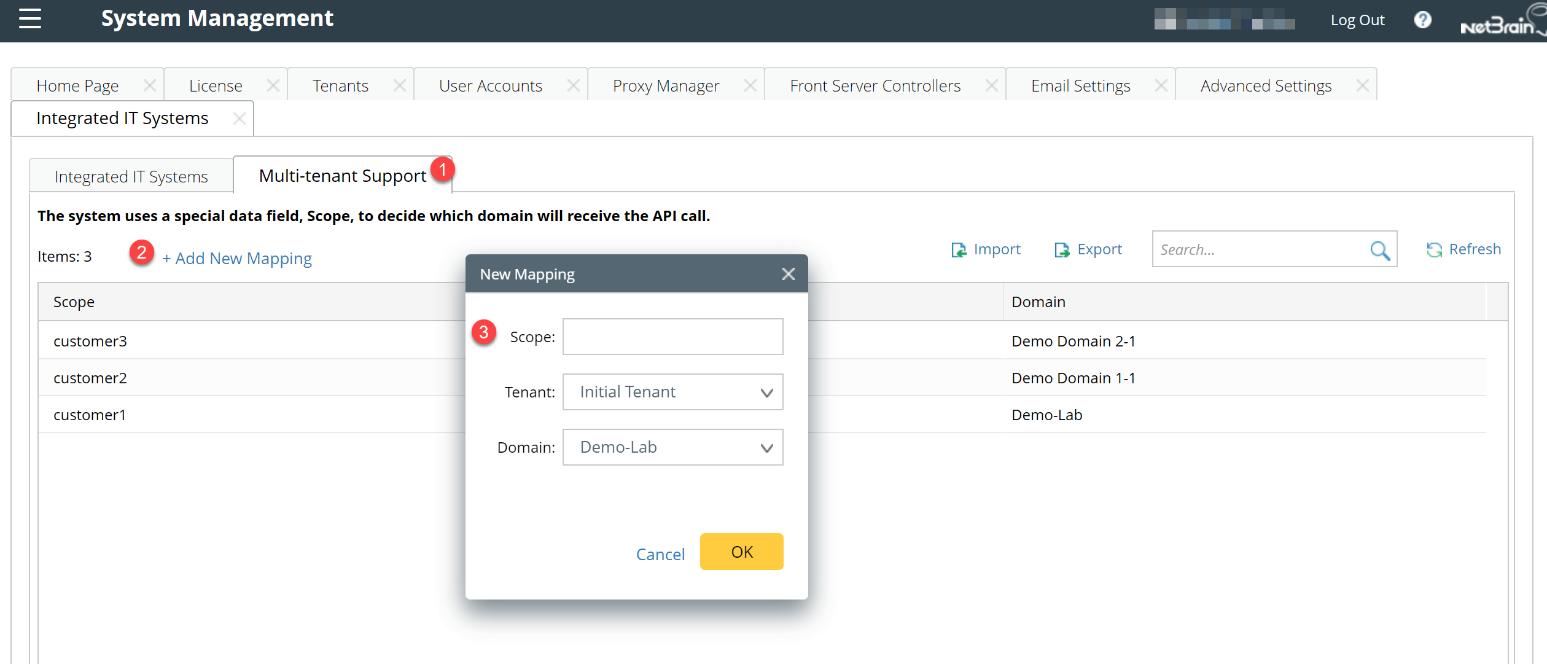This screenshot has height=664, width=1547.
Task: Click the Export icon
Action: (x=1061, y=250)
